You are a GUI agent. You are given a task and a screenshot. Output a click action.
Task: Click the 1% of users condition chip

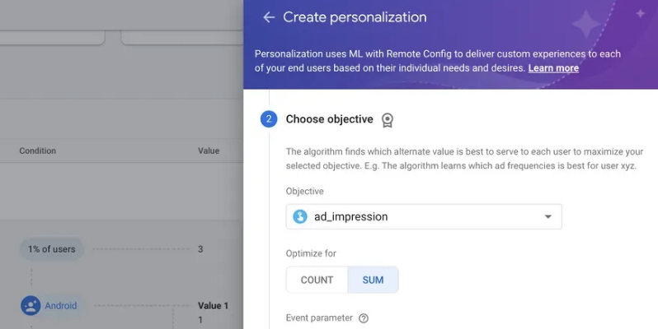52,249
